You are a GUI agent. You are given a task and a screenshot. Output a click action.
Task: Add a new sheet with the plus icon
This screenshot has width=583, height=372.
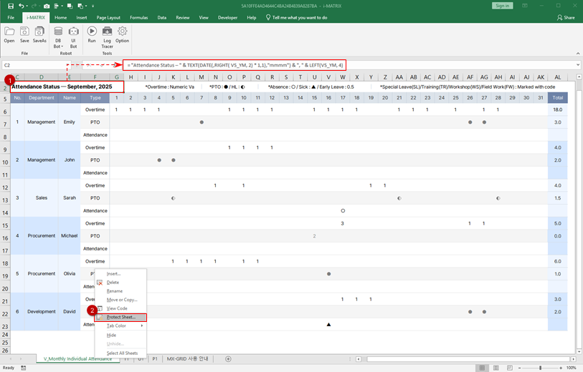coord(228,358)
